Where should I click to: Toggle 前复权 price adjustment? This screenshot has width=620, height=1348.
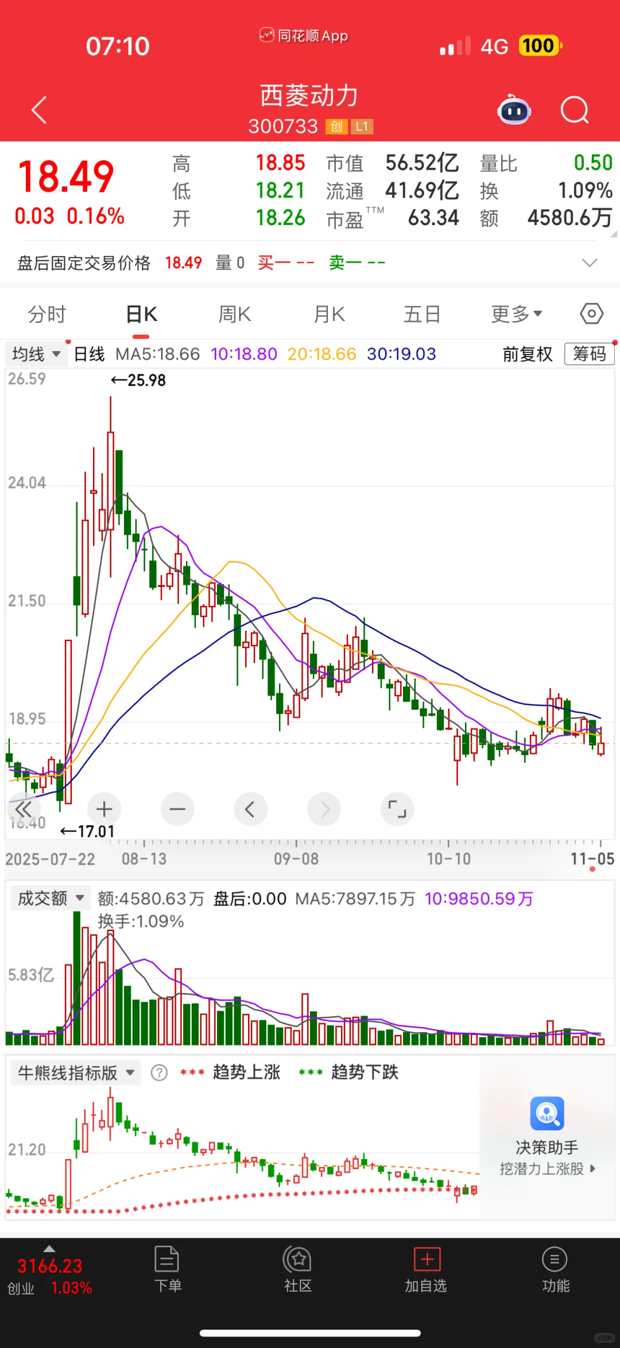pyautogui.click(x=528, y=354)
